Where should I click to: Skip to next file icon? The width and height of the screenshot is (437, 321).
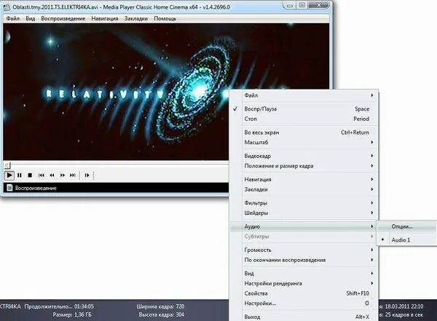click(x=73, y=175)
